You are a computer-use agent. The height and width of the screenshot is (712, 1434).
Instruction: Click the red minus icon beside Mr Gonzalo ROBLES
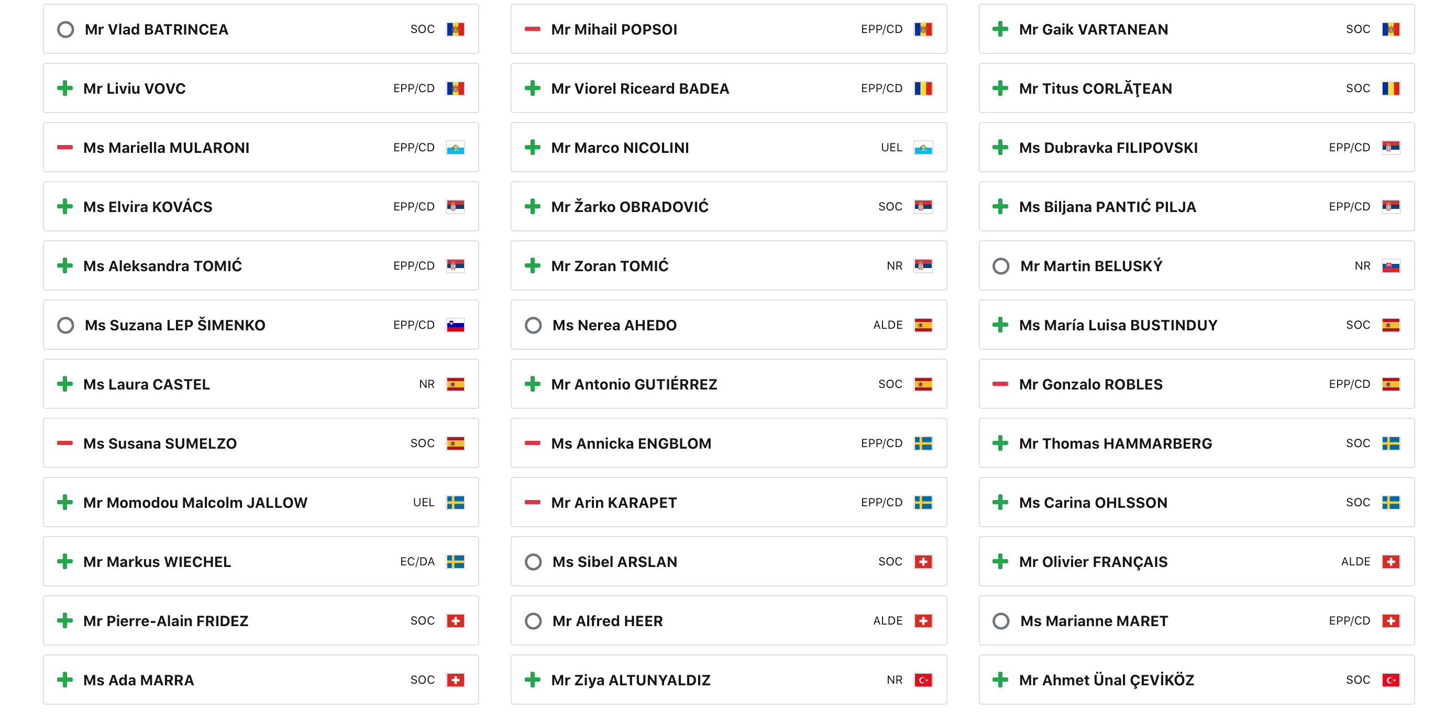[x=1000, y=384]
